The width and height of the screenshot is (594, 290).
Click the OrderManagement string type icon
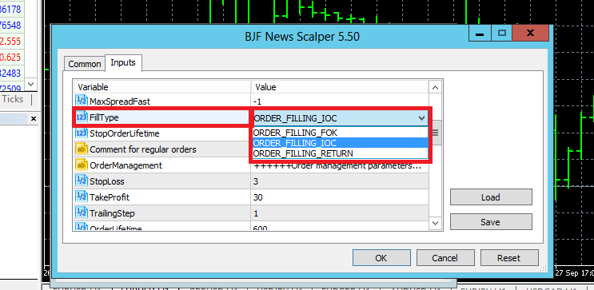pos(82,165)
